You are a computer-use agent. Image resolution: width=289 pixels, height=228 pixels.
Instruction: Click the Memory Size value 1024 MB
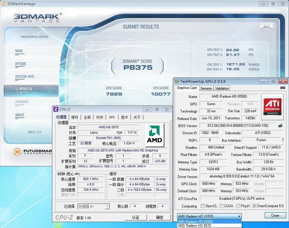pos(213,169)
